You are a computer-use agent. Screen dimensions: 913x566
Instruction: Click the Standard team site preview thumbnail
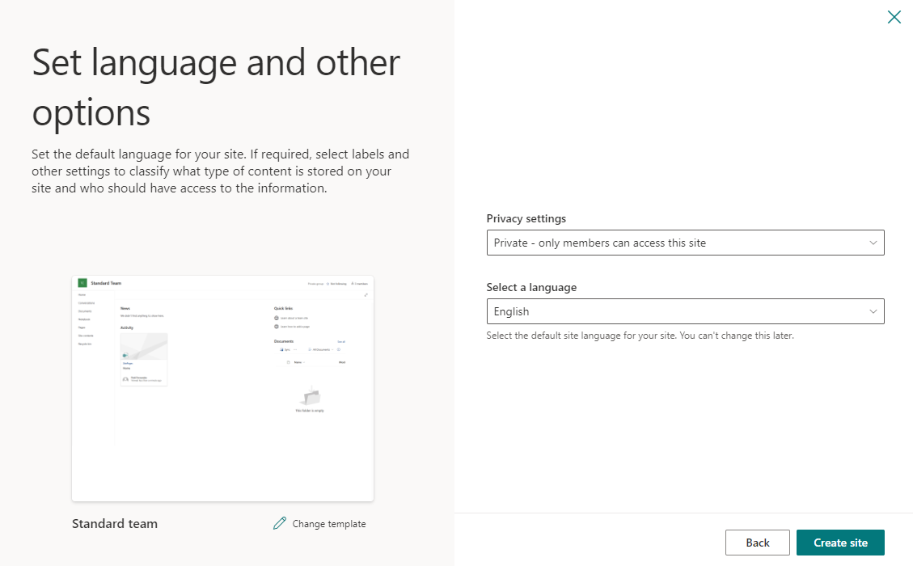click(x=222, y=387)
